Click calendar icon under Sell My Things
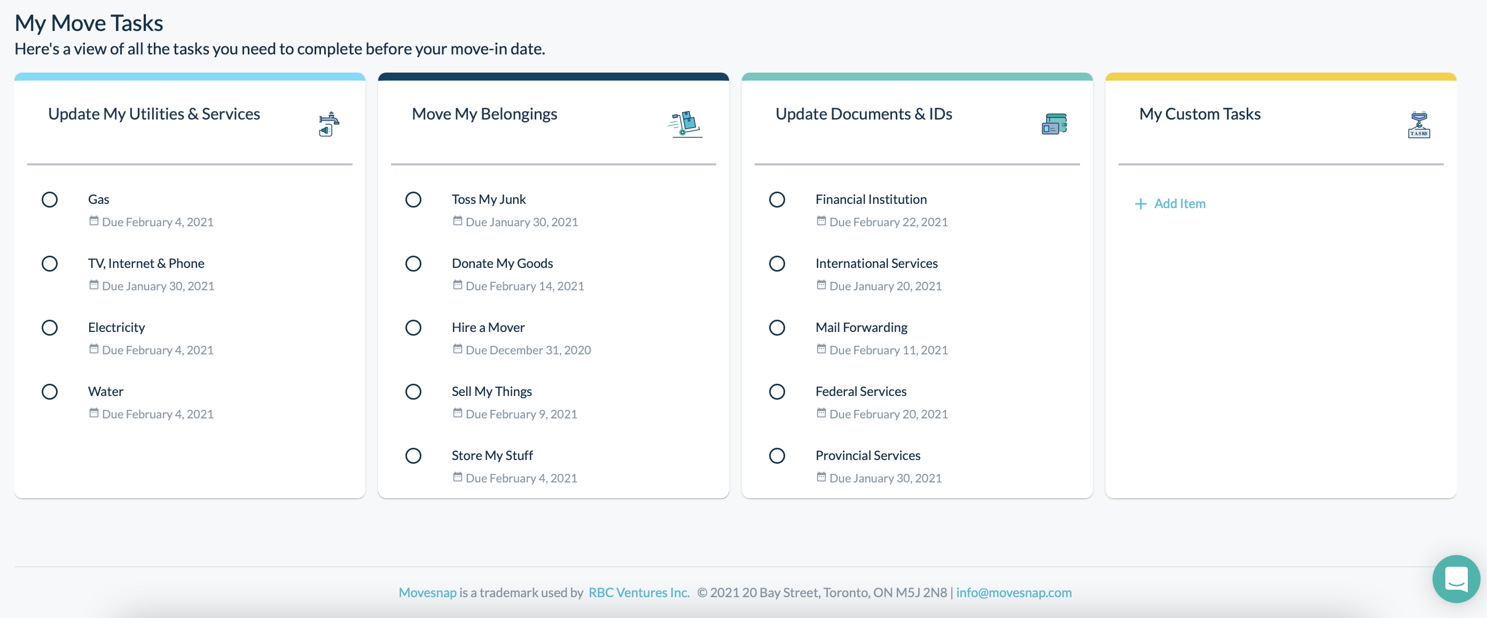 (x=457, y=413)
